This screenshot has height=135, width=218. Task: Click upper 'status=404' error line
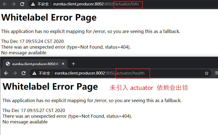coord(66,47)
